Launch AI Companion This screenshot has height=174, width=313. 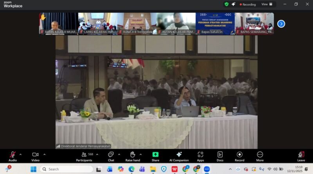coord(179,155)
